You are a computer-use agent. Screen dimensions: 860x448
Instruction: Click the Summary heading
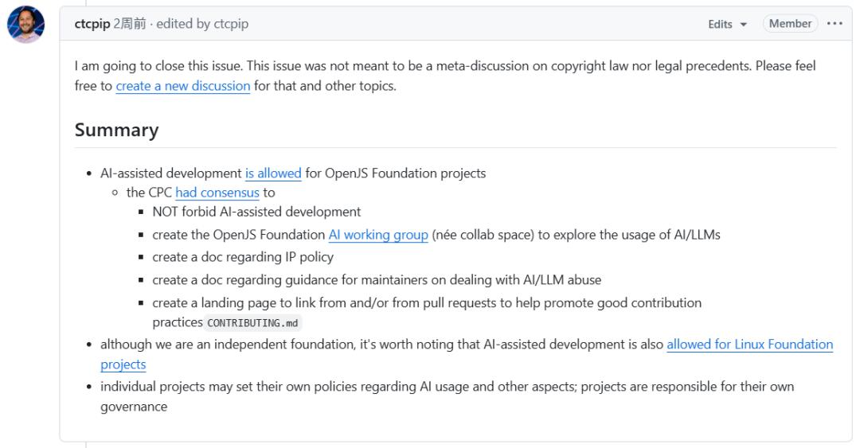[116, 130]
